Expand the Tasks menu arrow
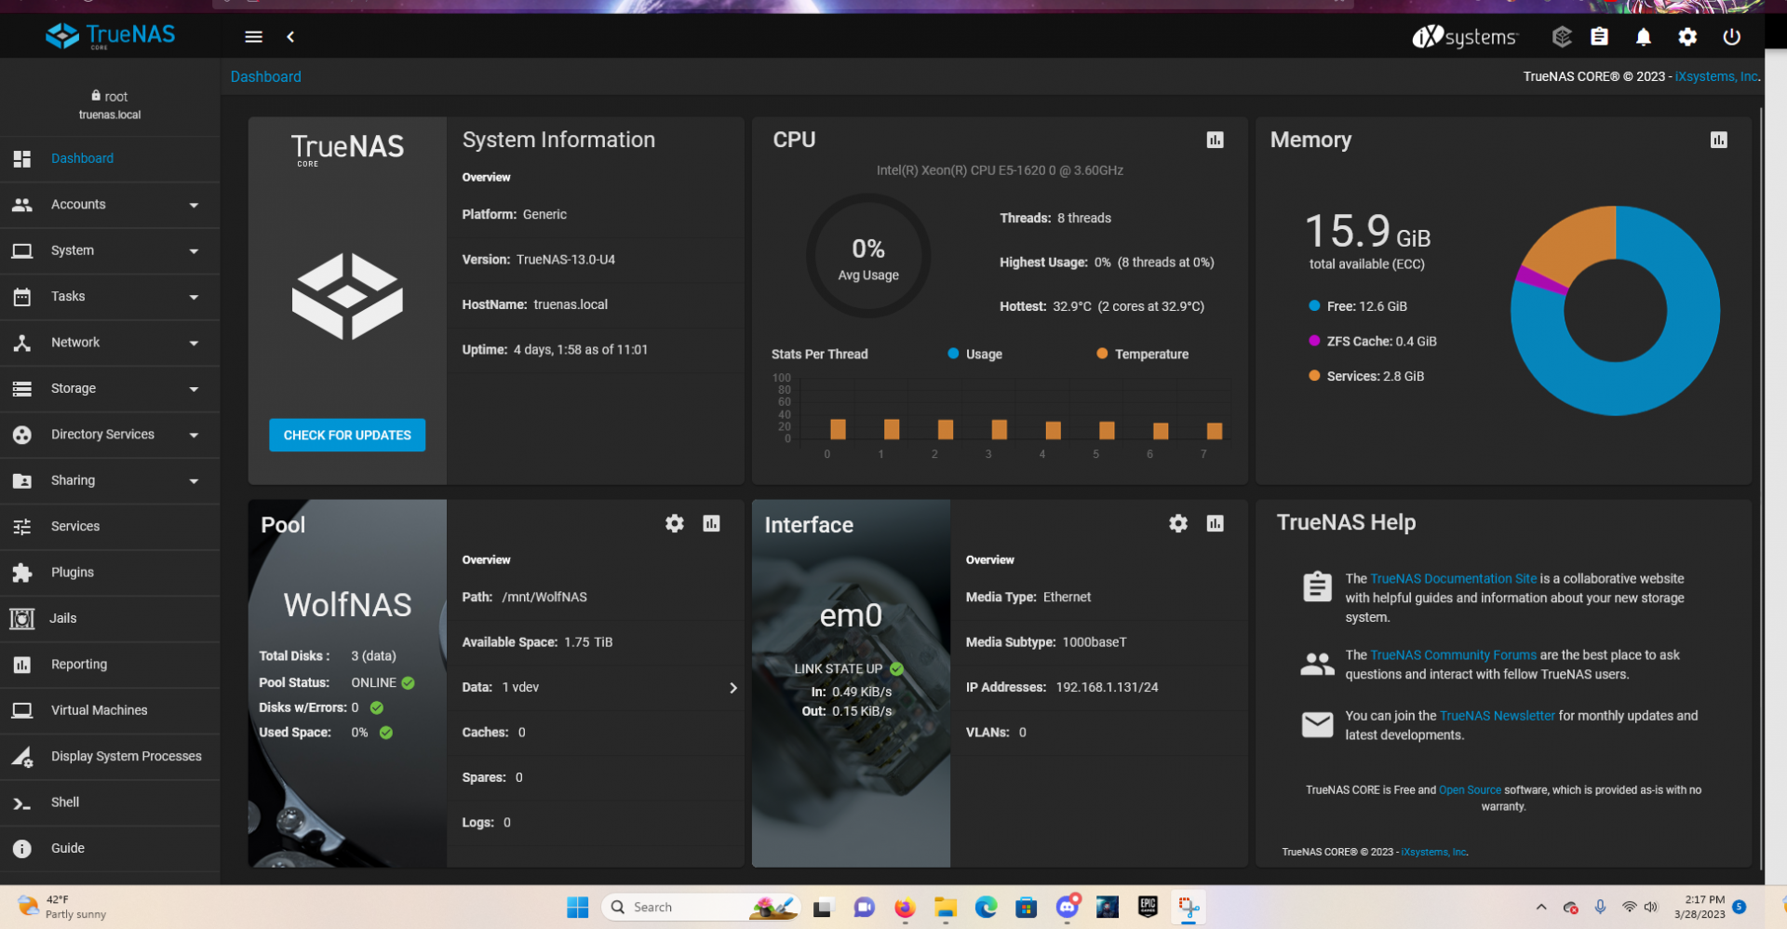This screenshot has width=1787, height=929. [x=194, y=298]
